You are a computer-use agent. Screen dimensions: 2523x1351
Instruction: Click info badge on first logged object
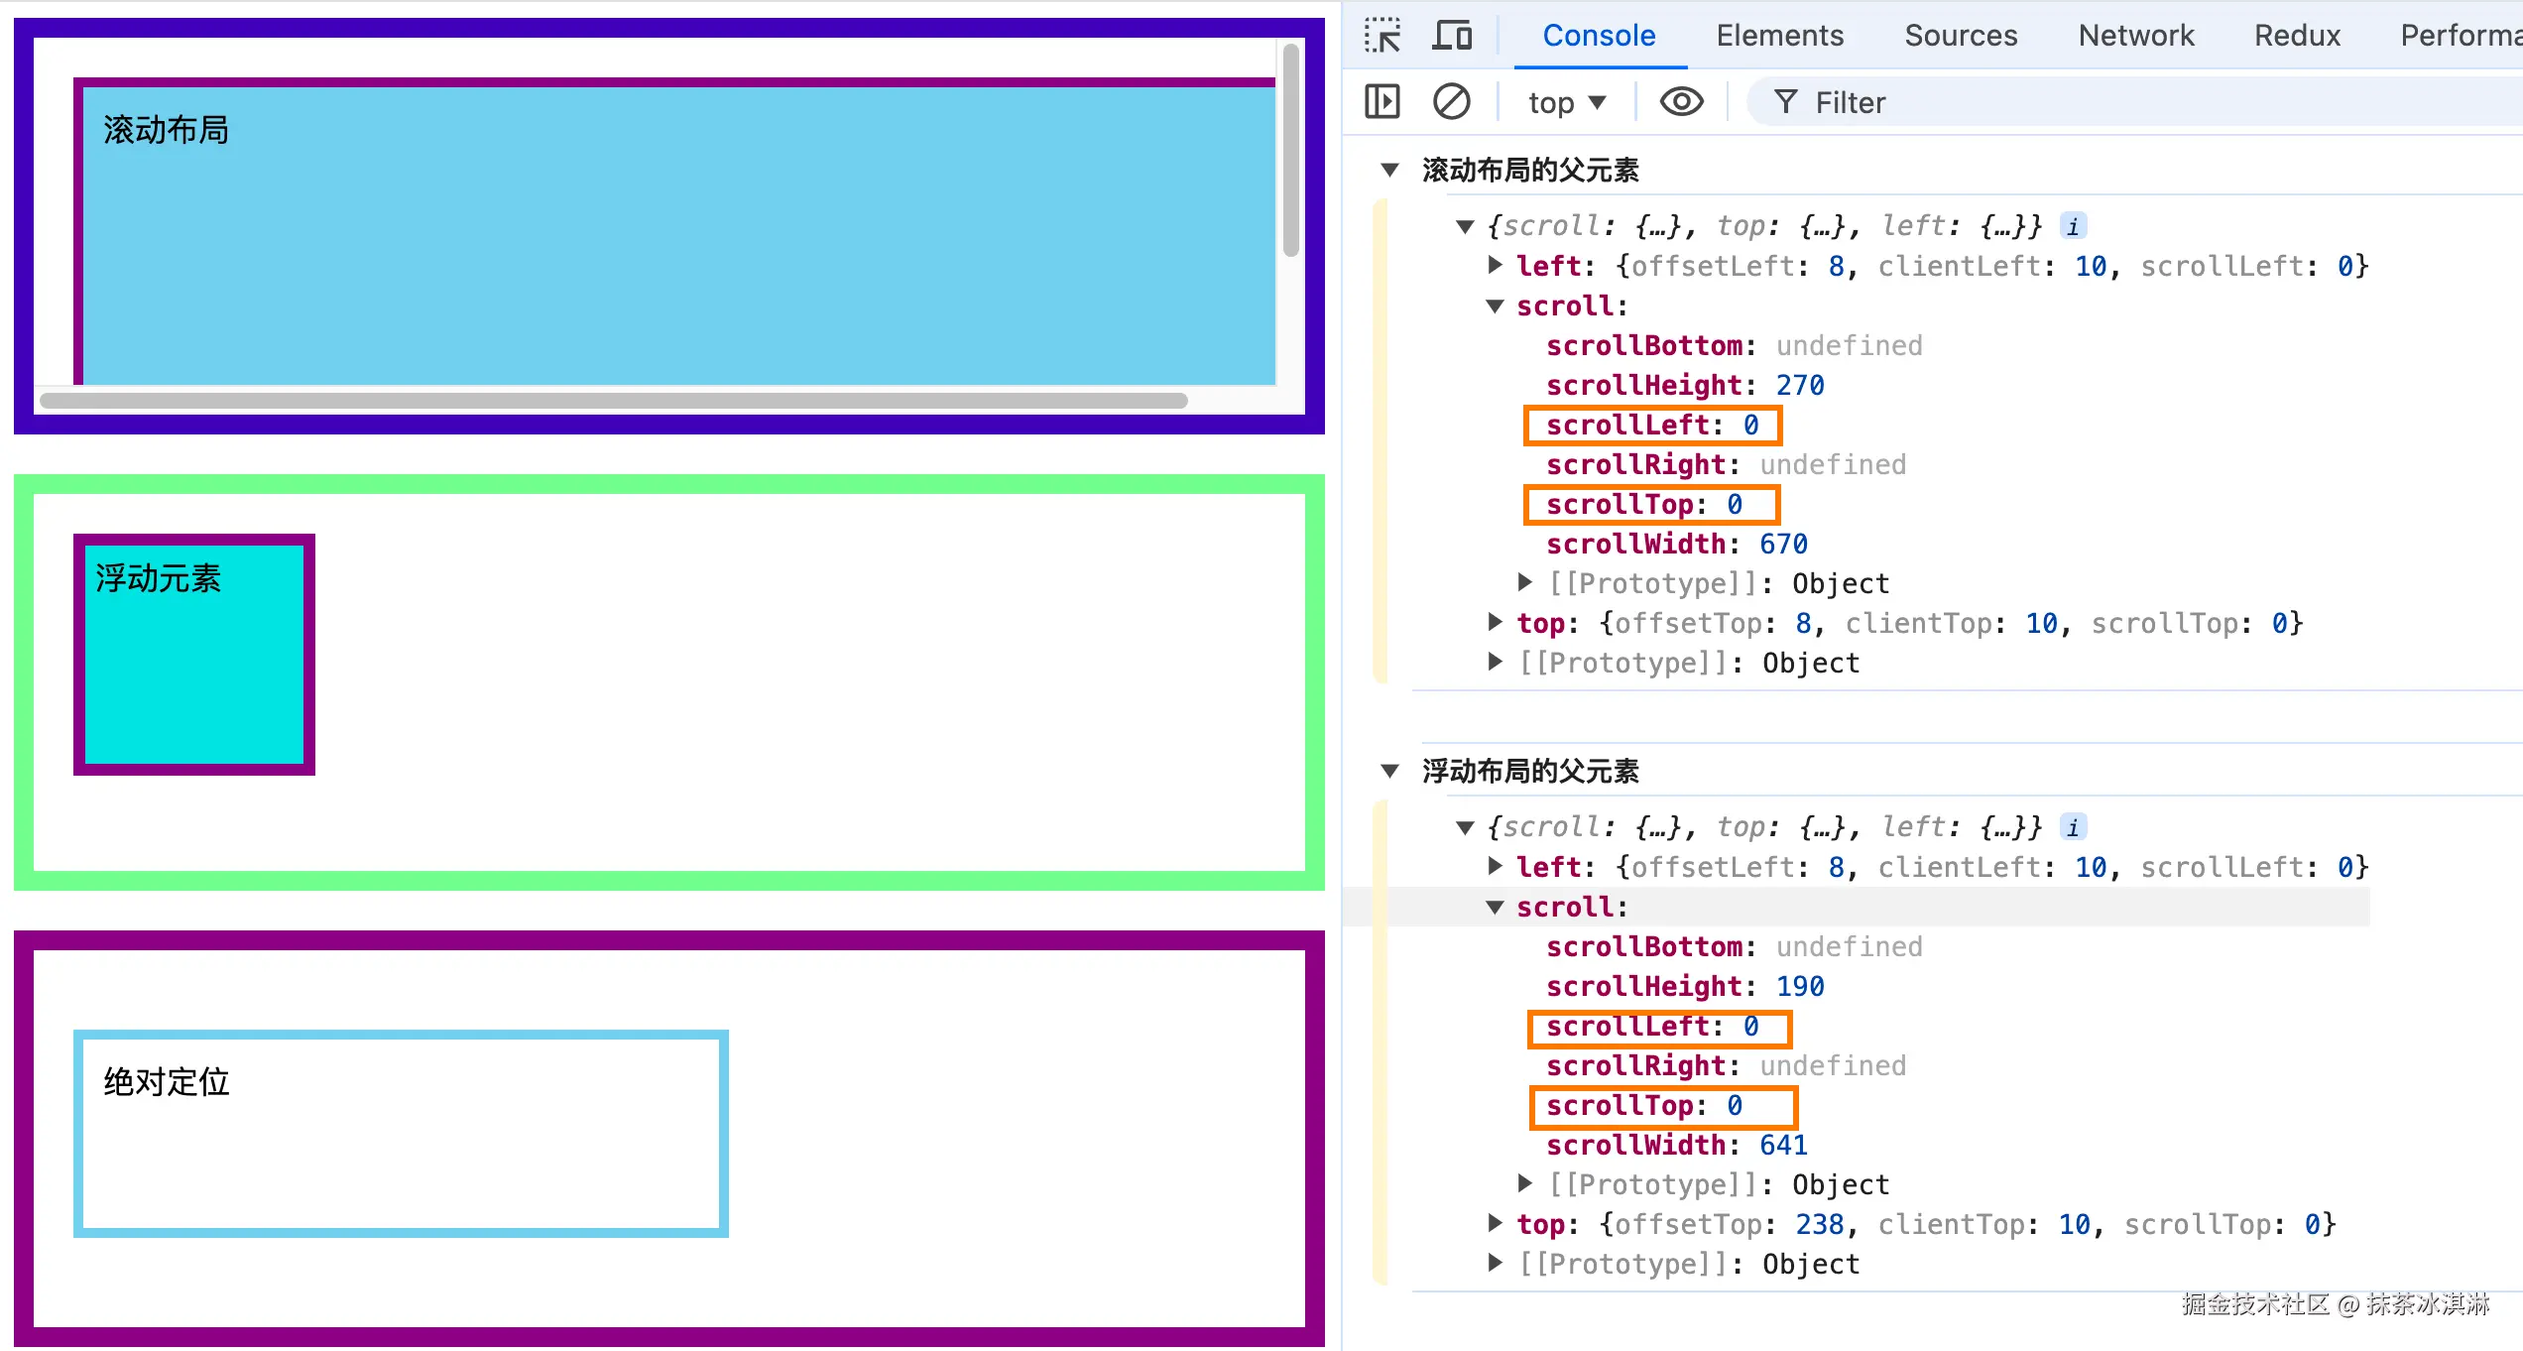coord(2072,227)
